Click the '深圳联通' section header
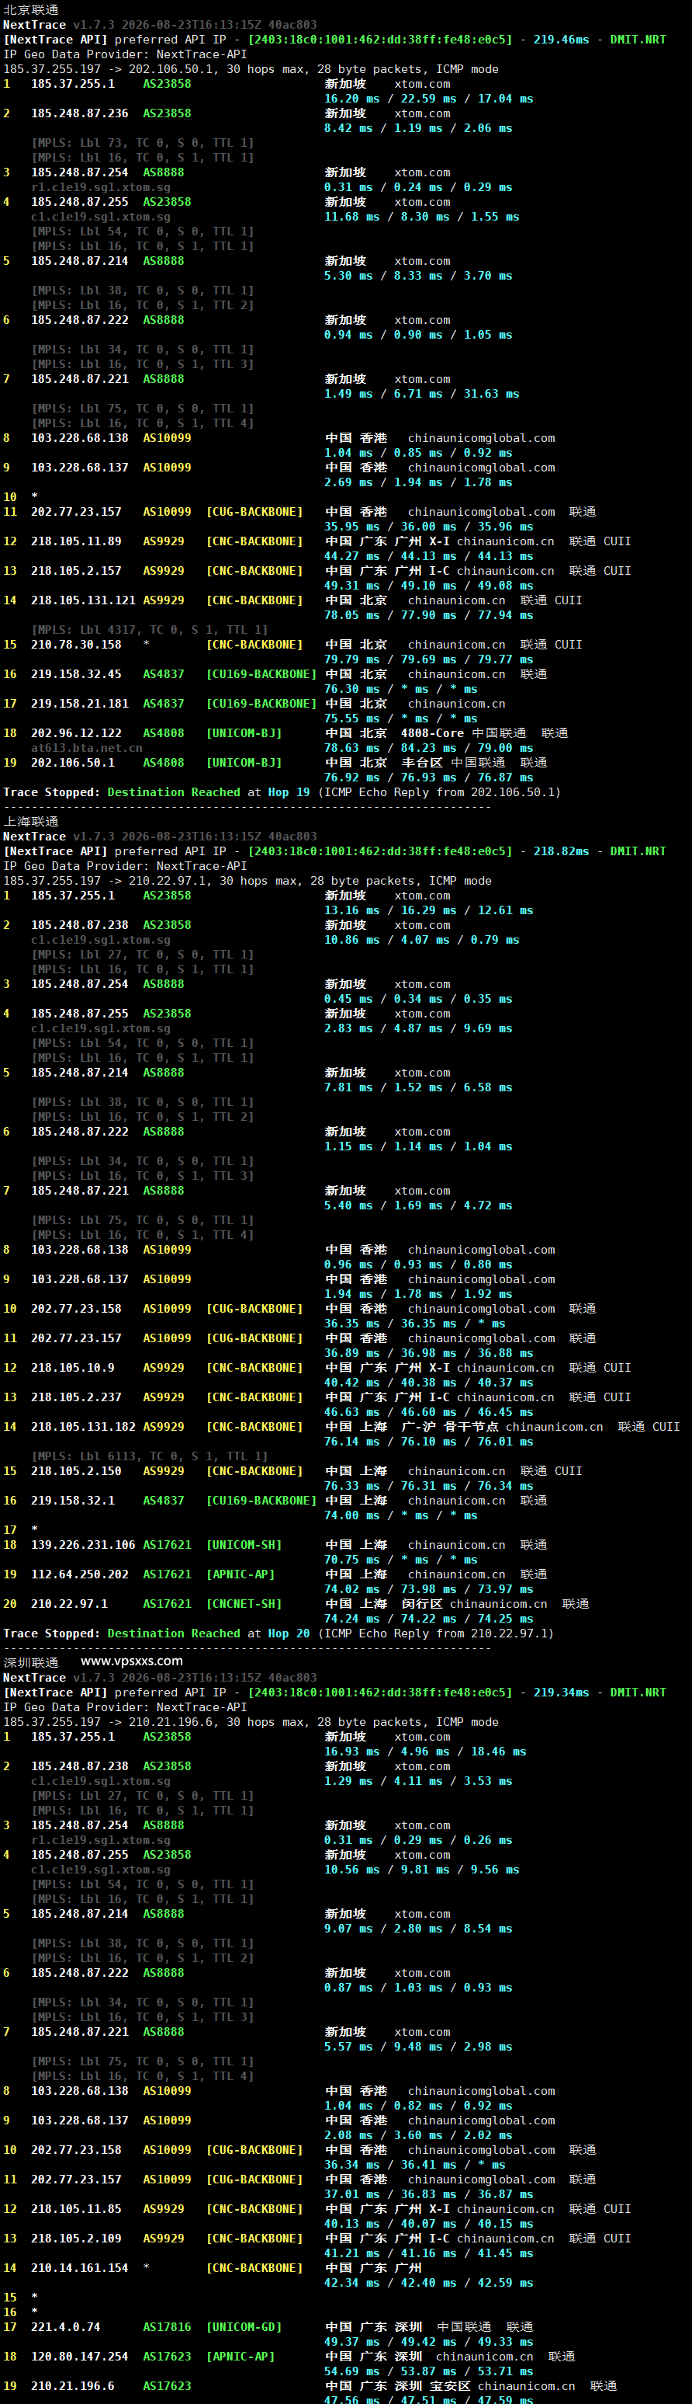 point(31,1662)
